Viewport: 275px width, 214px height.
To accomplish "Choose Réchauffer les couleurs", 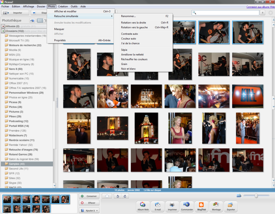I will [x=143, y=59].
